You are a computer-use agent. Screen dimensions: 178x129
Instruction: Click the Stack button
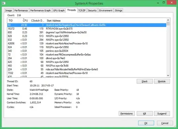[145, 81]
